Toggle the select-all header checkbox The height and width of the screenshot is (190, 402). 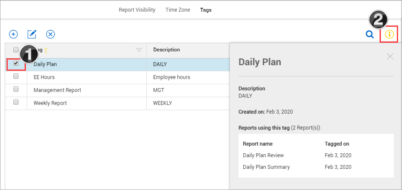[16, 49]
